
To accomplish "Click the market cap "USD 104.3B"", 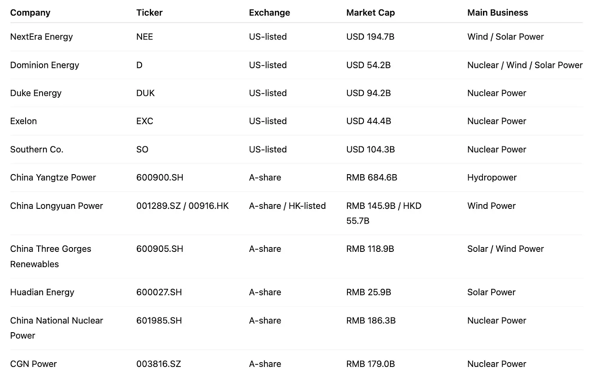I will click(370, 149).
